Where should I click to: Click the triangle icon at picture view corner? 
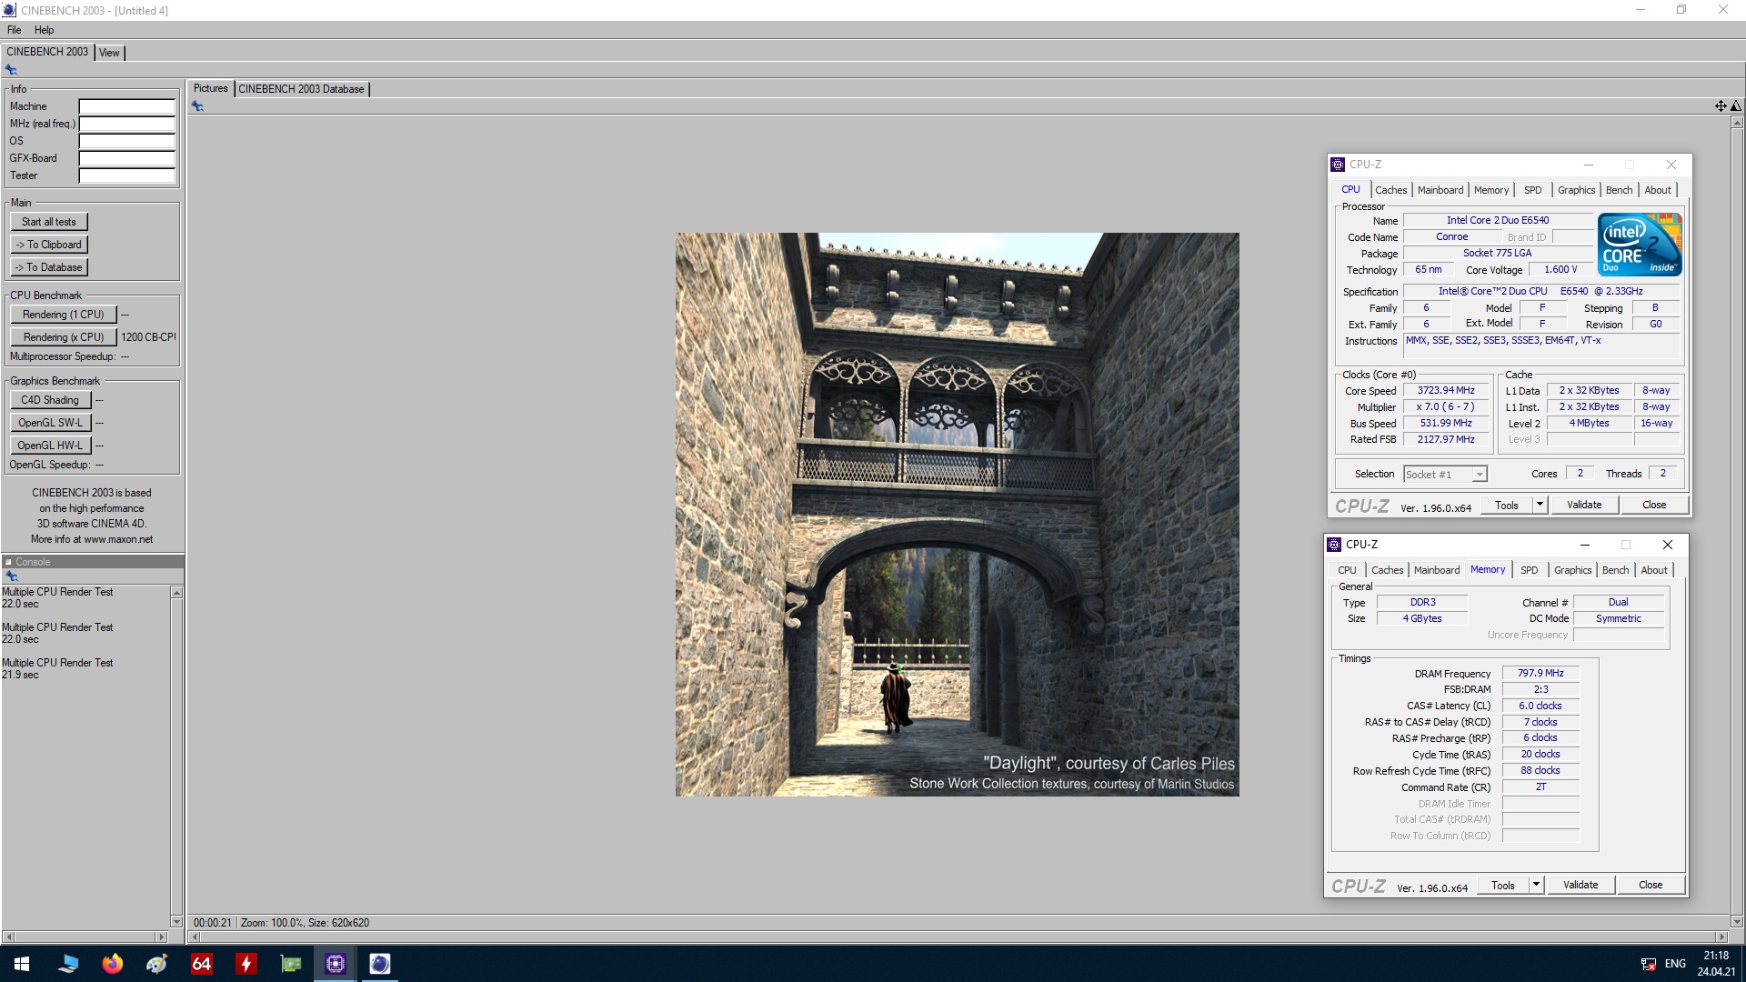[x=1736, y=106]
